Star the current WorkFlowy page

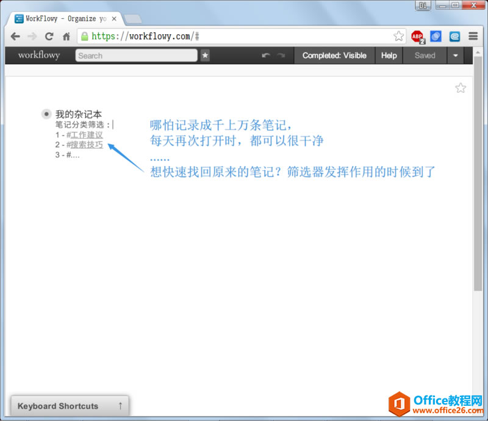(461, 88)
